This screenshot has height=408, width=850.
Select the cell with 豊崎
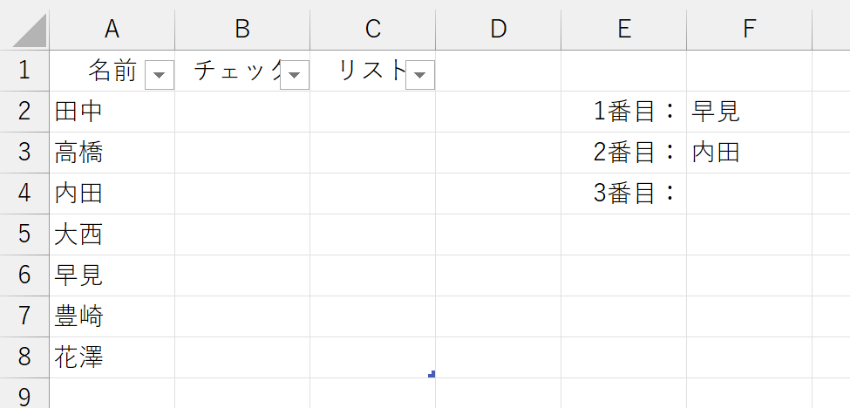(112, 316)
